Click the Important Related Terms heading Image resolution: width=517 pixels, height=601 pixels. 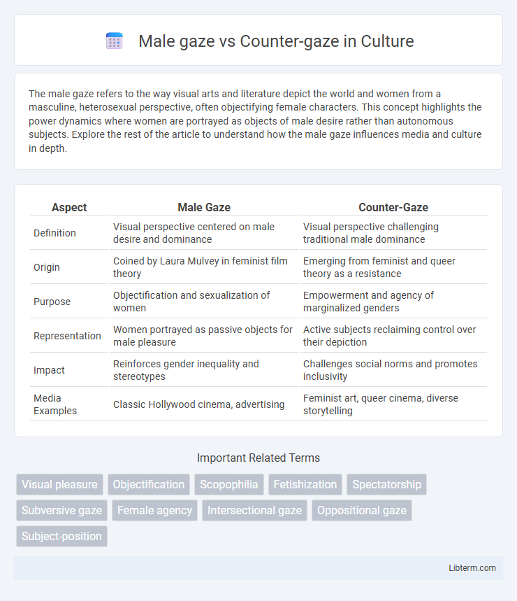pos(258,458)
